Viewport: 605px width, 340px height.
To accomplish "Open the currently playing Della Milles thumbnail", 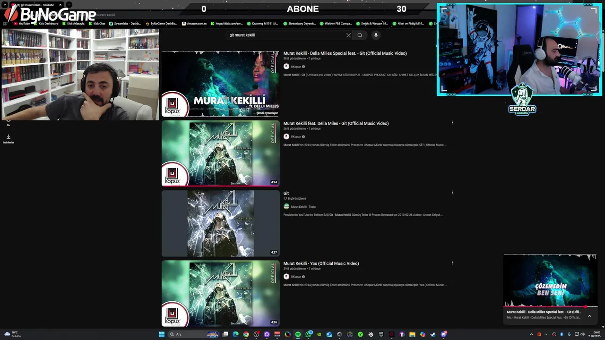I will pyautogui.click(x=221, y=84).
